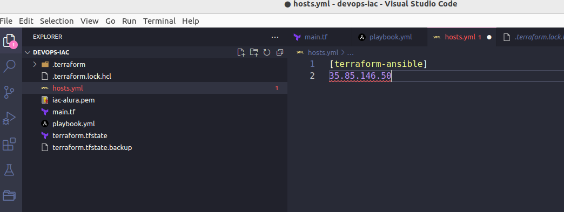Screen dimensions: 564x212
Task: Click line number 1 in the gutter
Action: (312, 64)
